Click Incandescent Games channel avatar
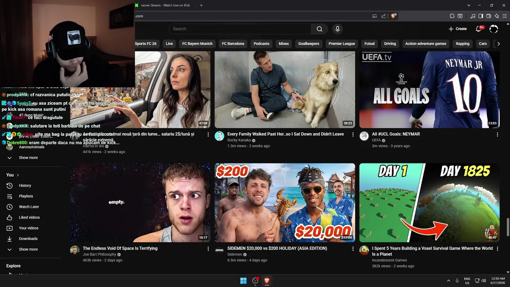The width and height of the screenshot is (510, 287). [364, 250]
